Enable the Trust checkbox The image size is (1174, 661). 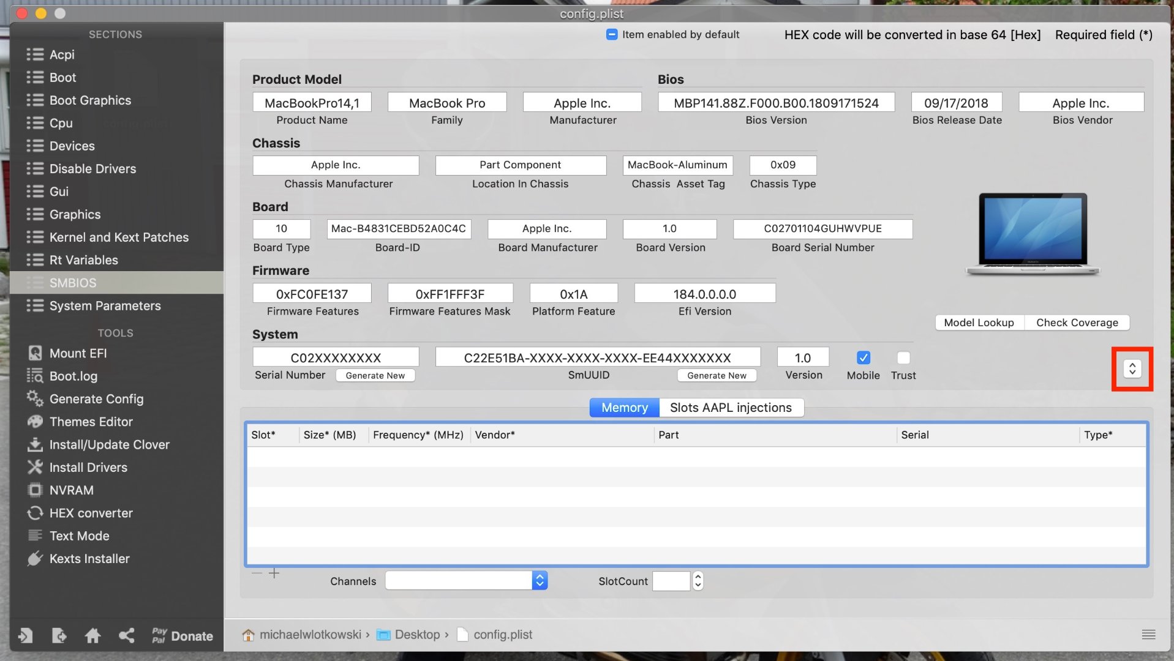click(903, 357)
